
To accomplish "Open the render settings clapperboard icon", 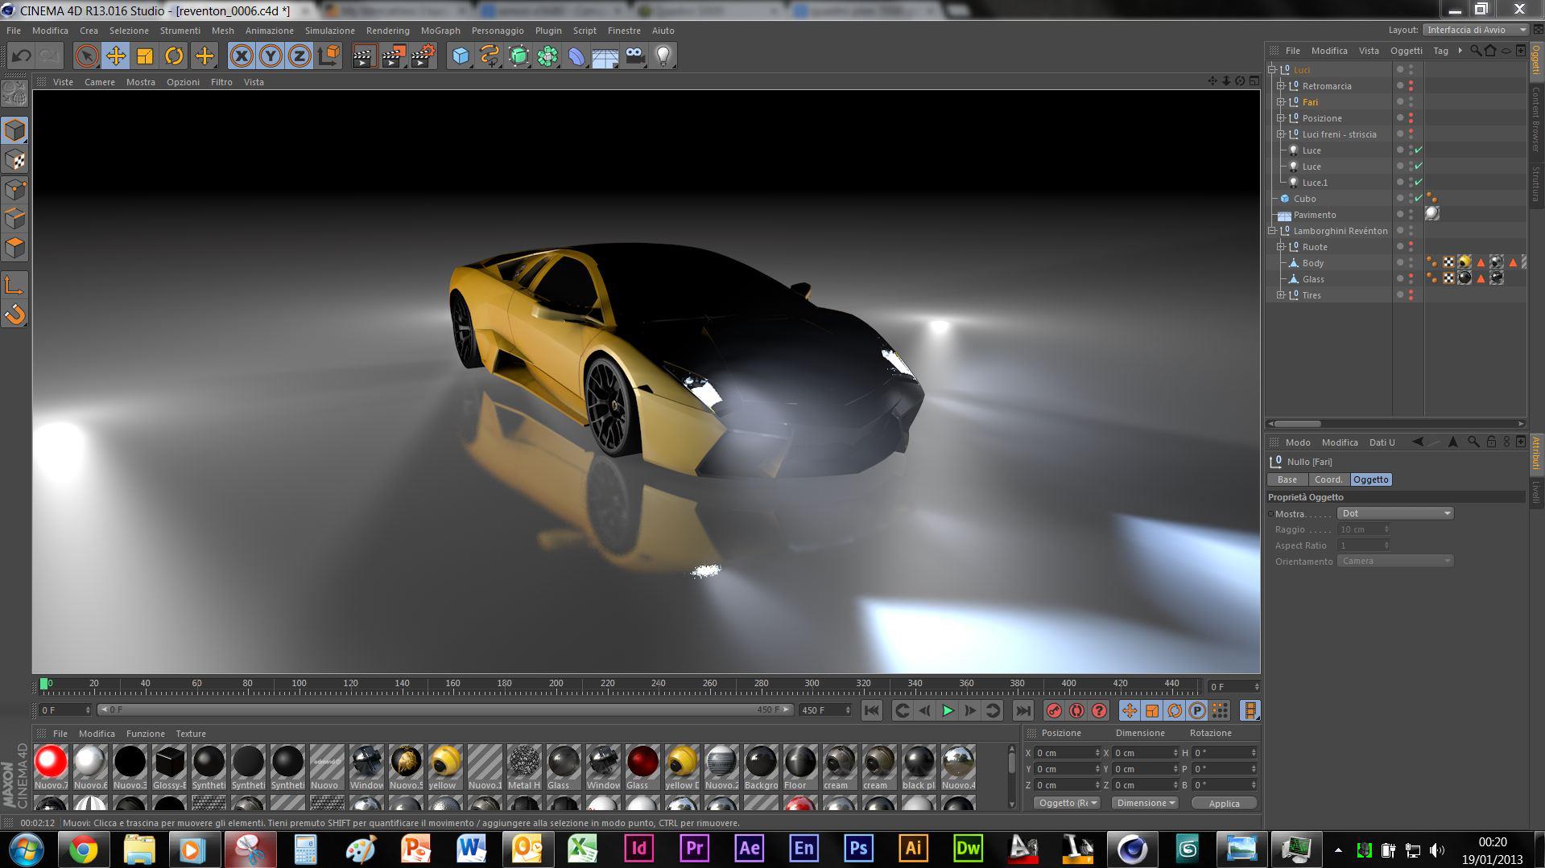I will click(x=422, y=56).
